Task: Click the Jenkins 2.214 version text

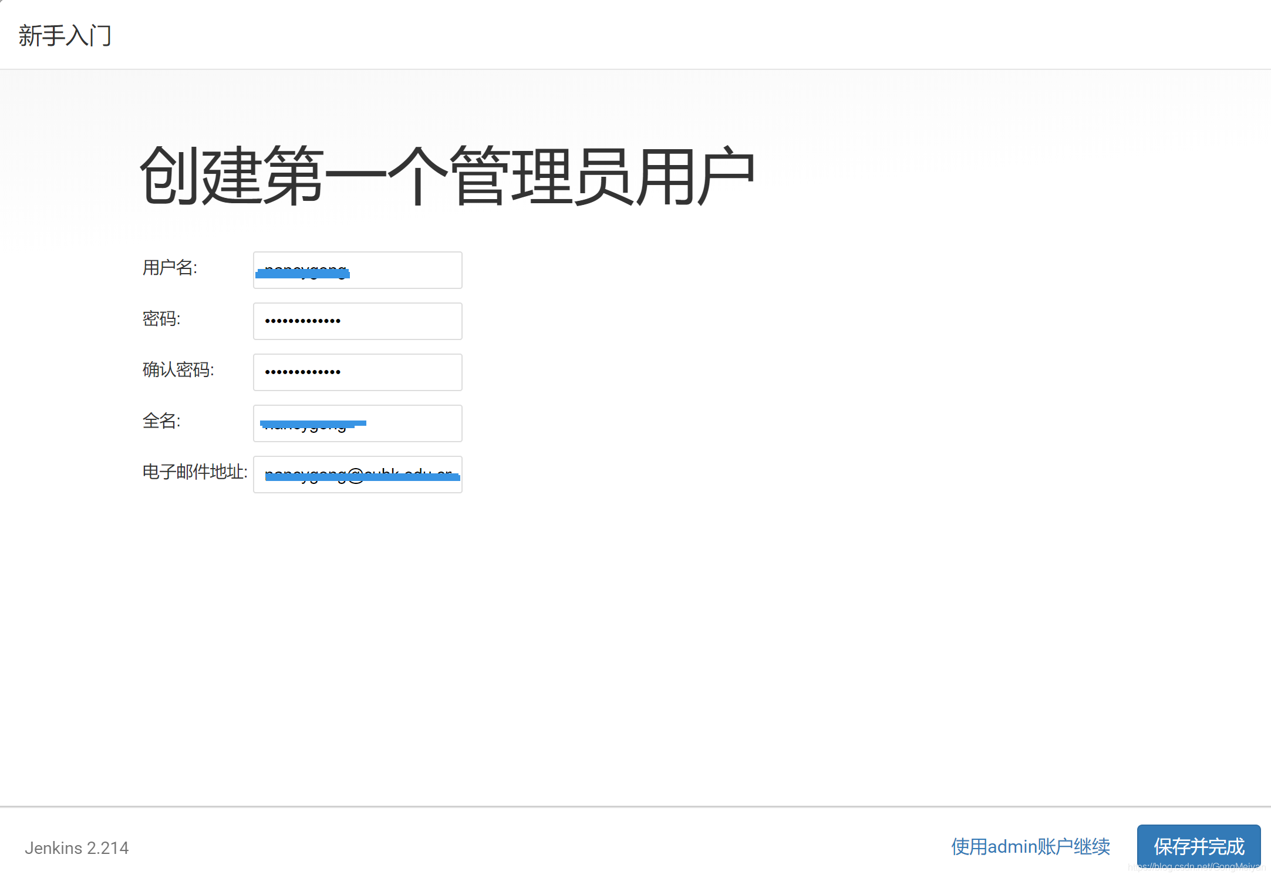Action: click(76, 848)
